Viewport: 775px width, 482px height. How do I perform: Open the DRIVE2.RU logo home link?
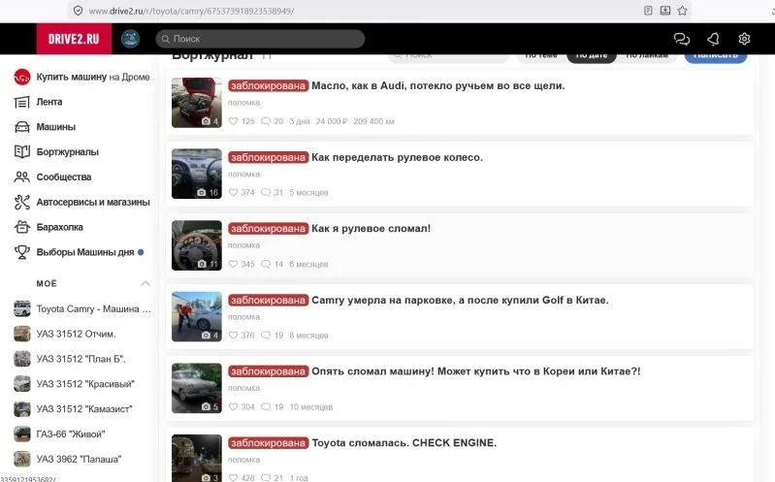pyautogui.click(x=74, y=39)
